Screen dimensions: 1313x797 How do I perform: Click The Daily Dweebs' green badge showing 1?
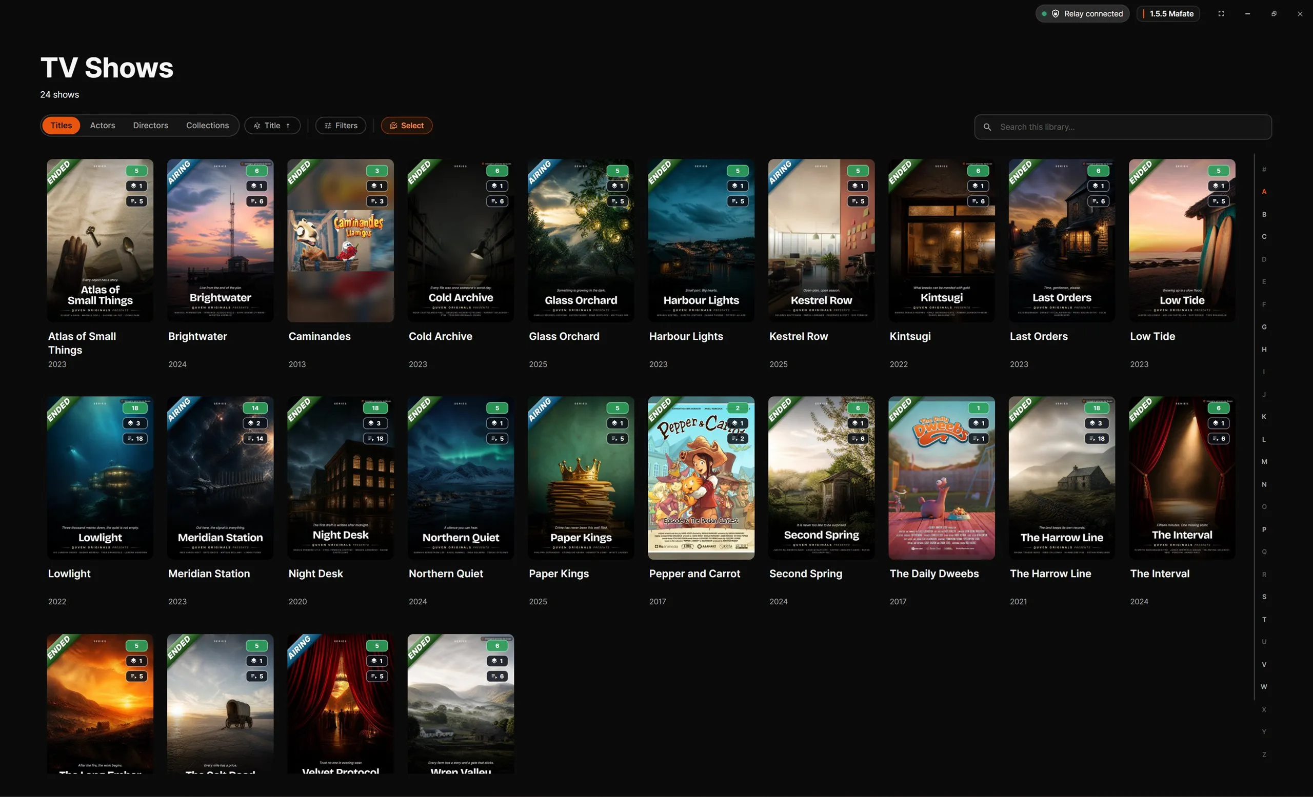pos(979,408)
